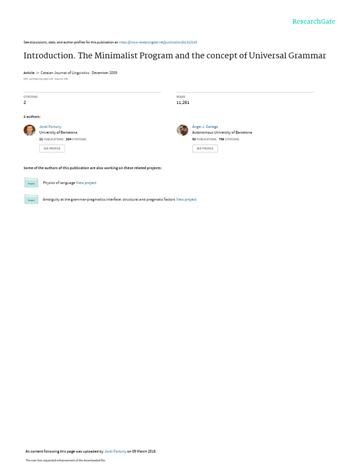Click Ángel J. Gallego's profile photo
This screenshot has width=353, height=471.
(x=182, y=130)
